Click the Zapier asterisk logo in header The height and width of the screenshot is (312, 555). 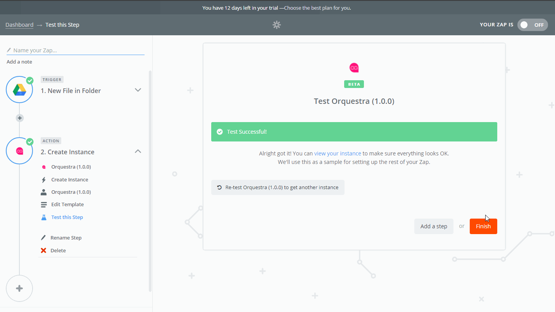(x=276, y=25)
